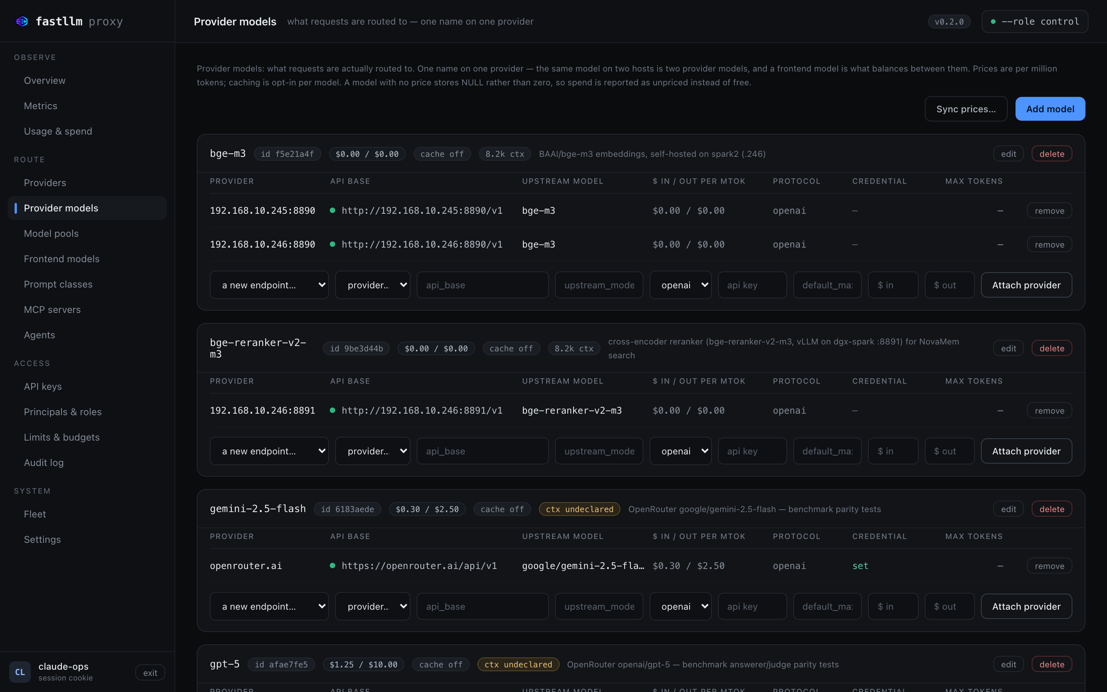Open the protocol dropdown under gemini-2.5-flash

680,606
